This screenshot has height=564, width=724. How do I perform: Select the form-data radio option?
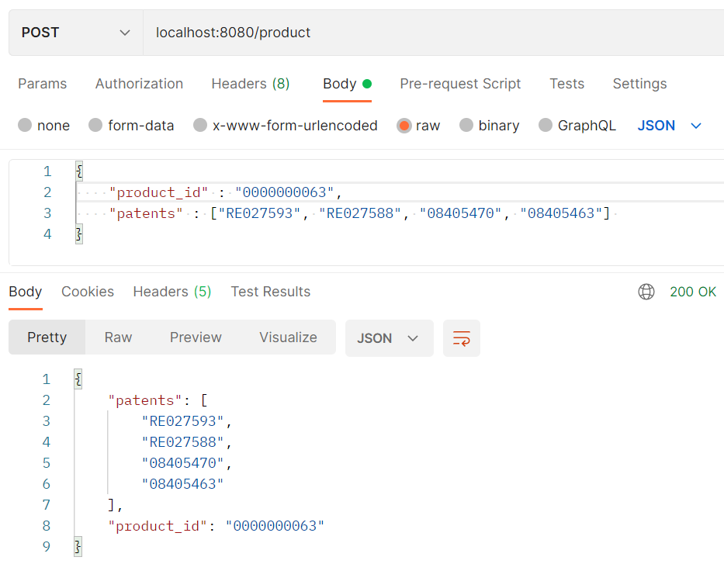pos(95,125)
